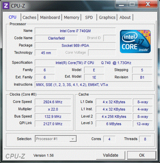Image resolution: width=160 pixels, height=163 pixels.
Task: Click the Version 1.56 text
Action: [43, 155]
